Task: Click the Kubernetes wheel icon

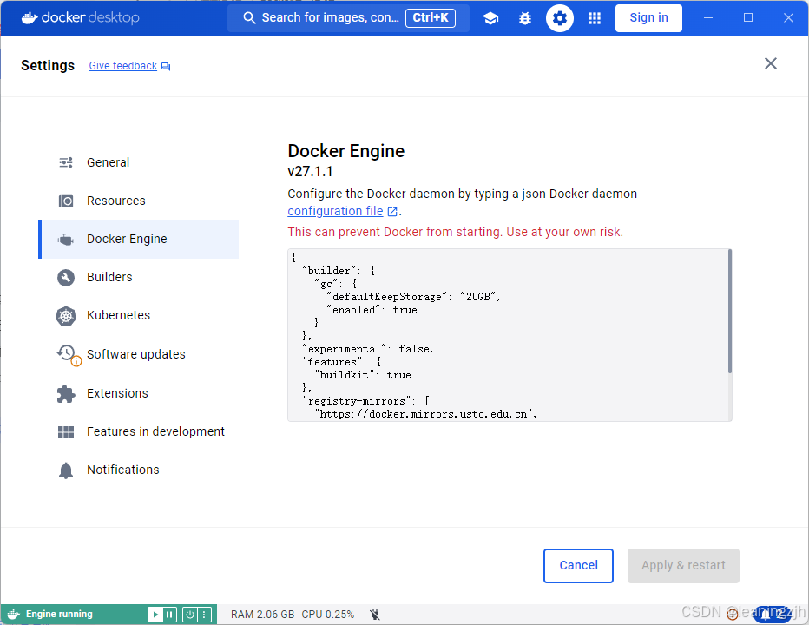Action: (x=66, y=316)
